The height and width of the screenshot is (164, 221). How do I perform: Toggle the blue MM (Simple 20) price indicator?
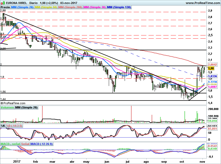pos(22,7)
